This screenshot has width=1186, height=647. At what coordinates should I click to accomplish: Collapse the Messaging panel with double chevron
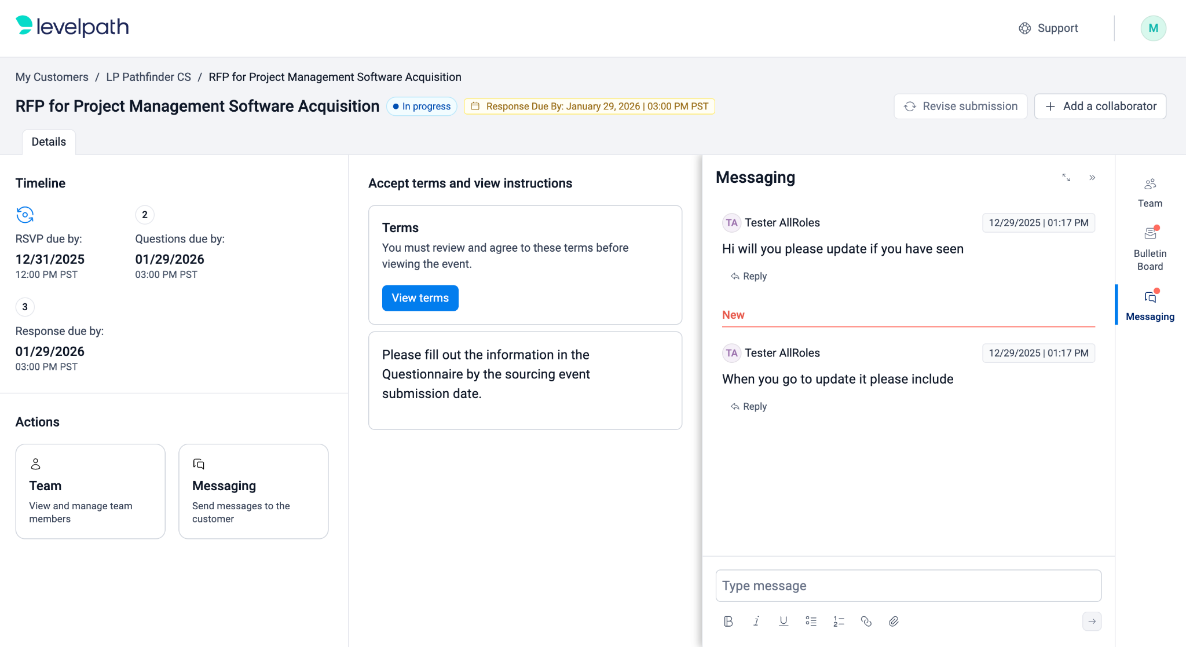(x=1092, y=178)
